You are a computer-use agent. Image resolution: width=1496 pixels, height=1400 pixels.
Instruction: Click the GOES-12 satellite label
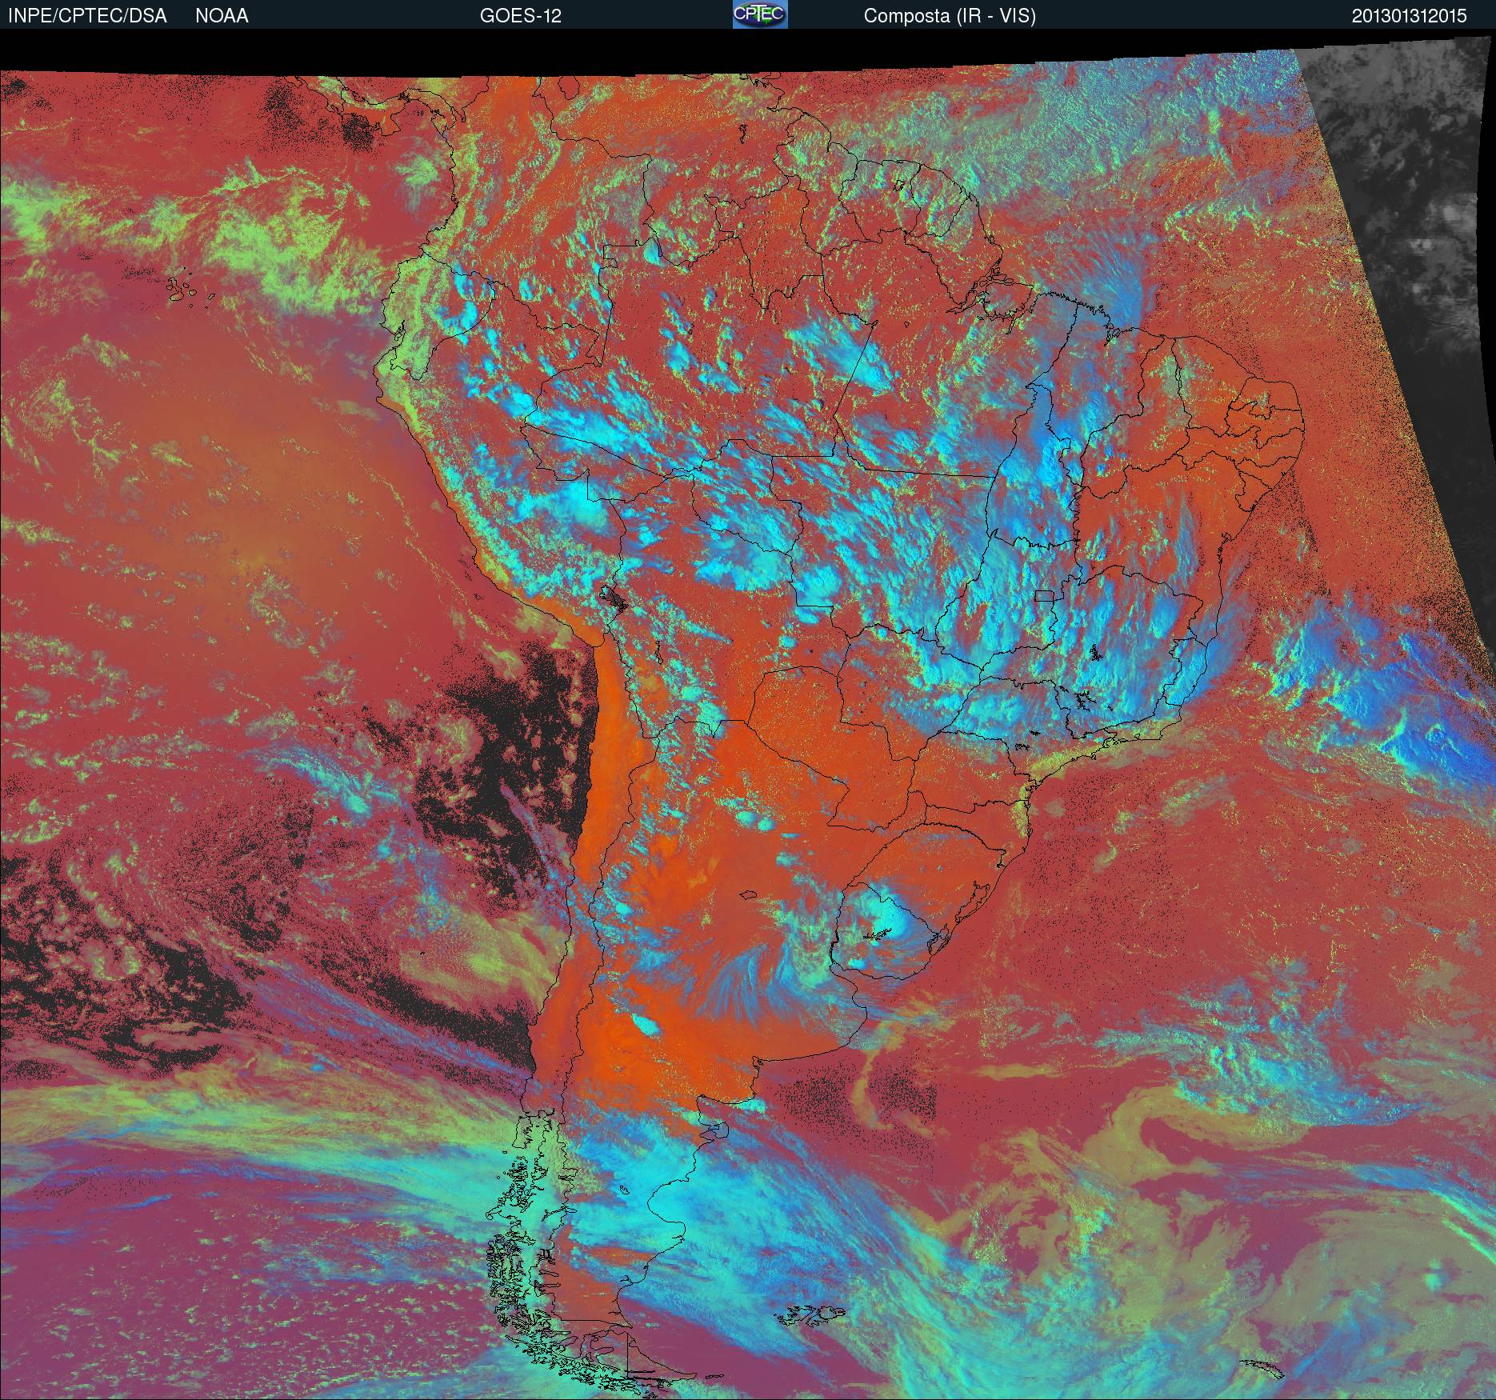pyautogui.click(x=520, y=16)
